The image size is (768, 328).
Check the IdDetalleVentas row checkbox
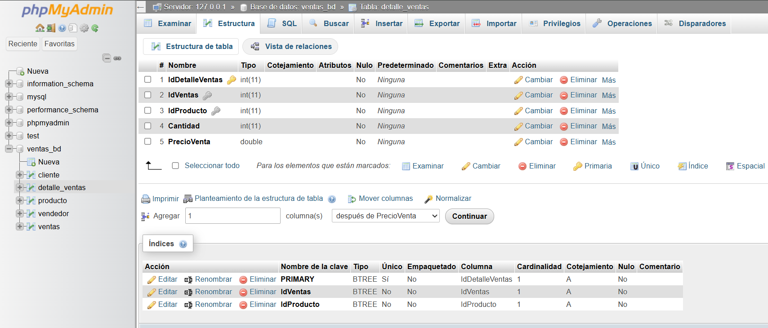(147, 80)
